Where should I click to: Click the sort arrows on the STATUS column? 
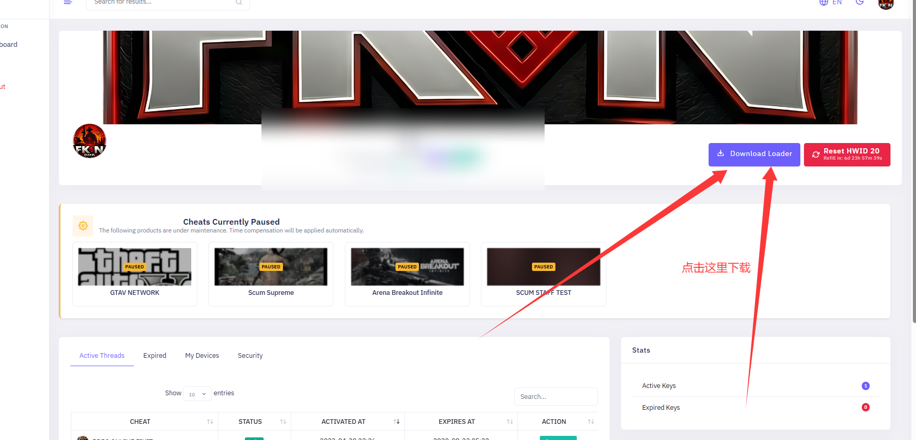283,422
